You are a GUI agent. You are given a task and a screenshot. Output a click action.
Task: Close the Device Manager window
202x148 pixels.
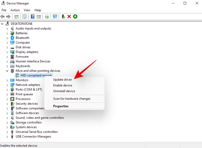[x=197, y=3]
